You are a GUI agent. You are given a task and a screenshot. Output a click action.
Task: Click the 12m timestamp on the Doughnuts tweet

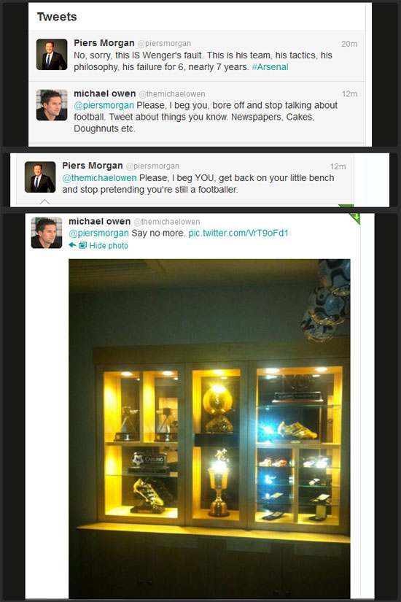click(349, 93)
